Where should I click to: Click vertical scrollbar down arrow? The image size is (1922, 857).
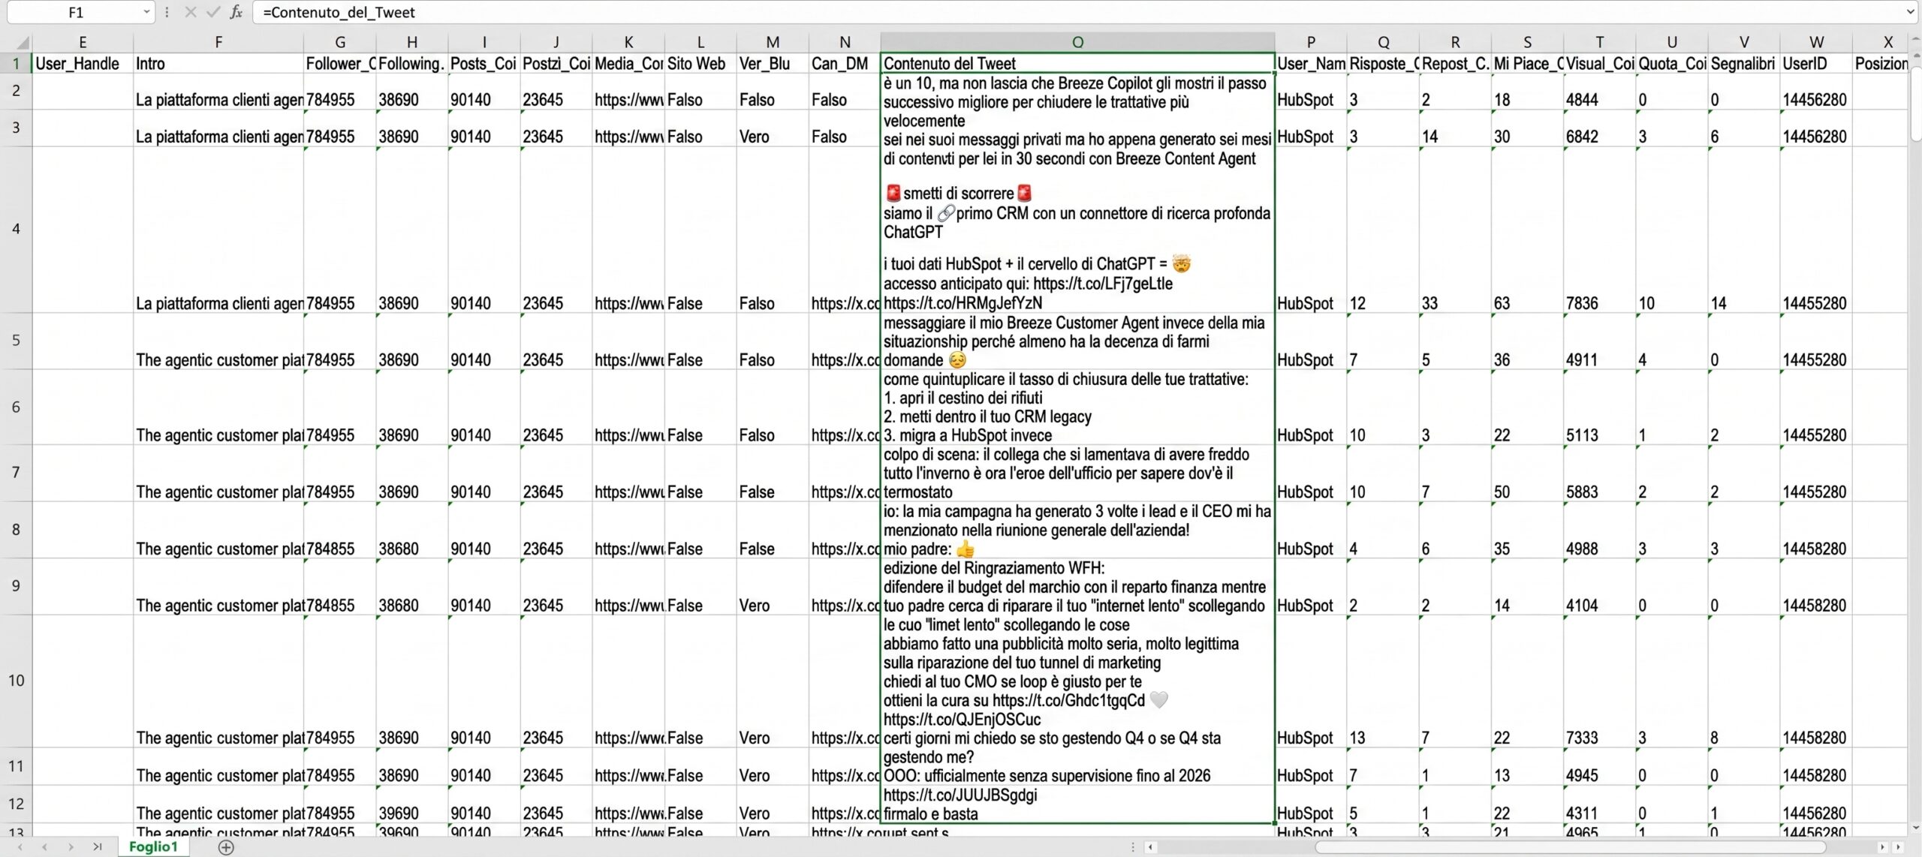click(1915, 828)
